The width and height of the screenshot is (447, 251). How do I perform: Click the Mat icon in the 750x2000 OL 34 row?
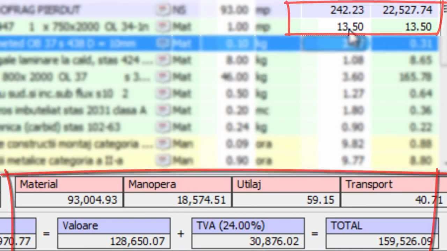click(x=163, y=27)
